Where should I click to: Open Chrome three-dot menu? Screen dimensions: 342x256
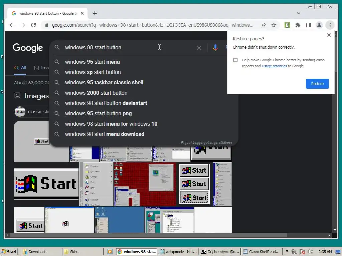click(x=330, y=25)
